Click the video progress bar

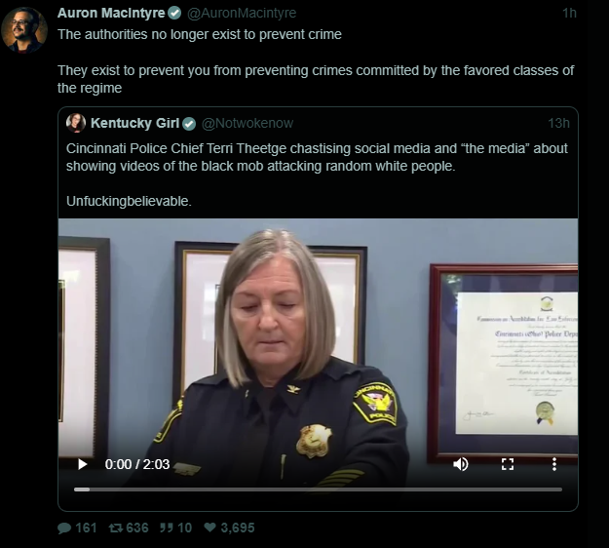tap(318, 489)
